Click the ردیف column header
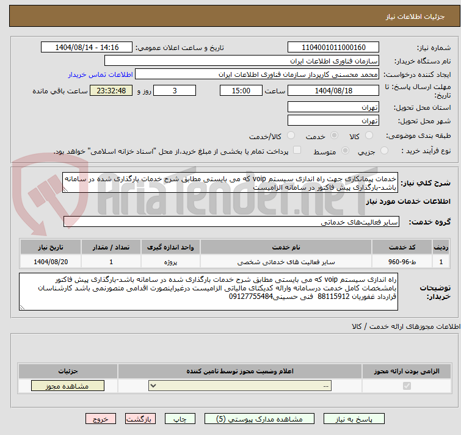This screenshot has height=435, width=461. click(441, 247)
